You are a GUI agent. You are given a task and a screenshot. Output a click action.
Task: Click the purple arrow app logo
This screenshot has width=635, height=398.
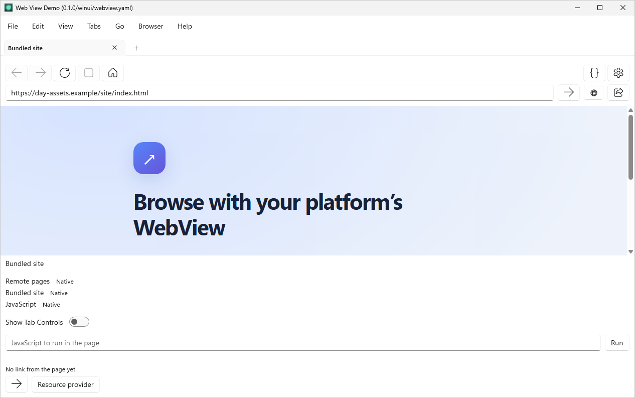coord(149,158)
